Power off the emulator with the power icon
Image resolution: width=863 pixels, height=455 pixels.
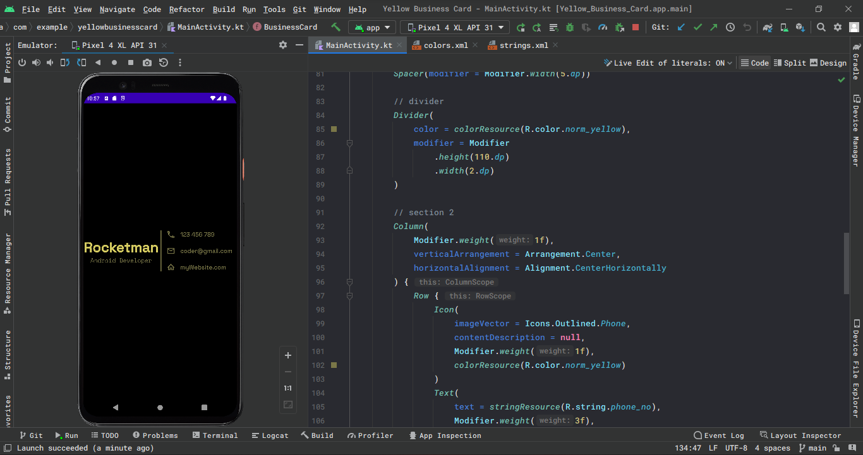pos(22,62)
